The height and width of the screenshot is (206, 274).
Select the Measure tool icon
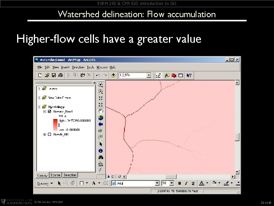[100, 164]
